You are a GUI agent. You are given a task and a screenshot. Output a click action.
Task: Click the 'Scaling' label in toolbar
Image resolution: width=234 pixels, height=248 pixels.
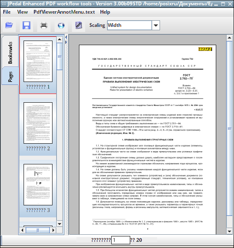97,25
